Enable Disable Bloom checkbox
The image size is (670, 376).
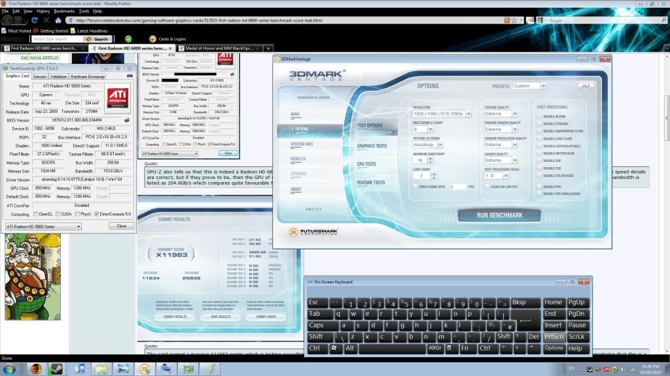point(539,116)
